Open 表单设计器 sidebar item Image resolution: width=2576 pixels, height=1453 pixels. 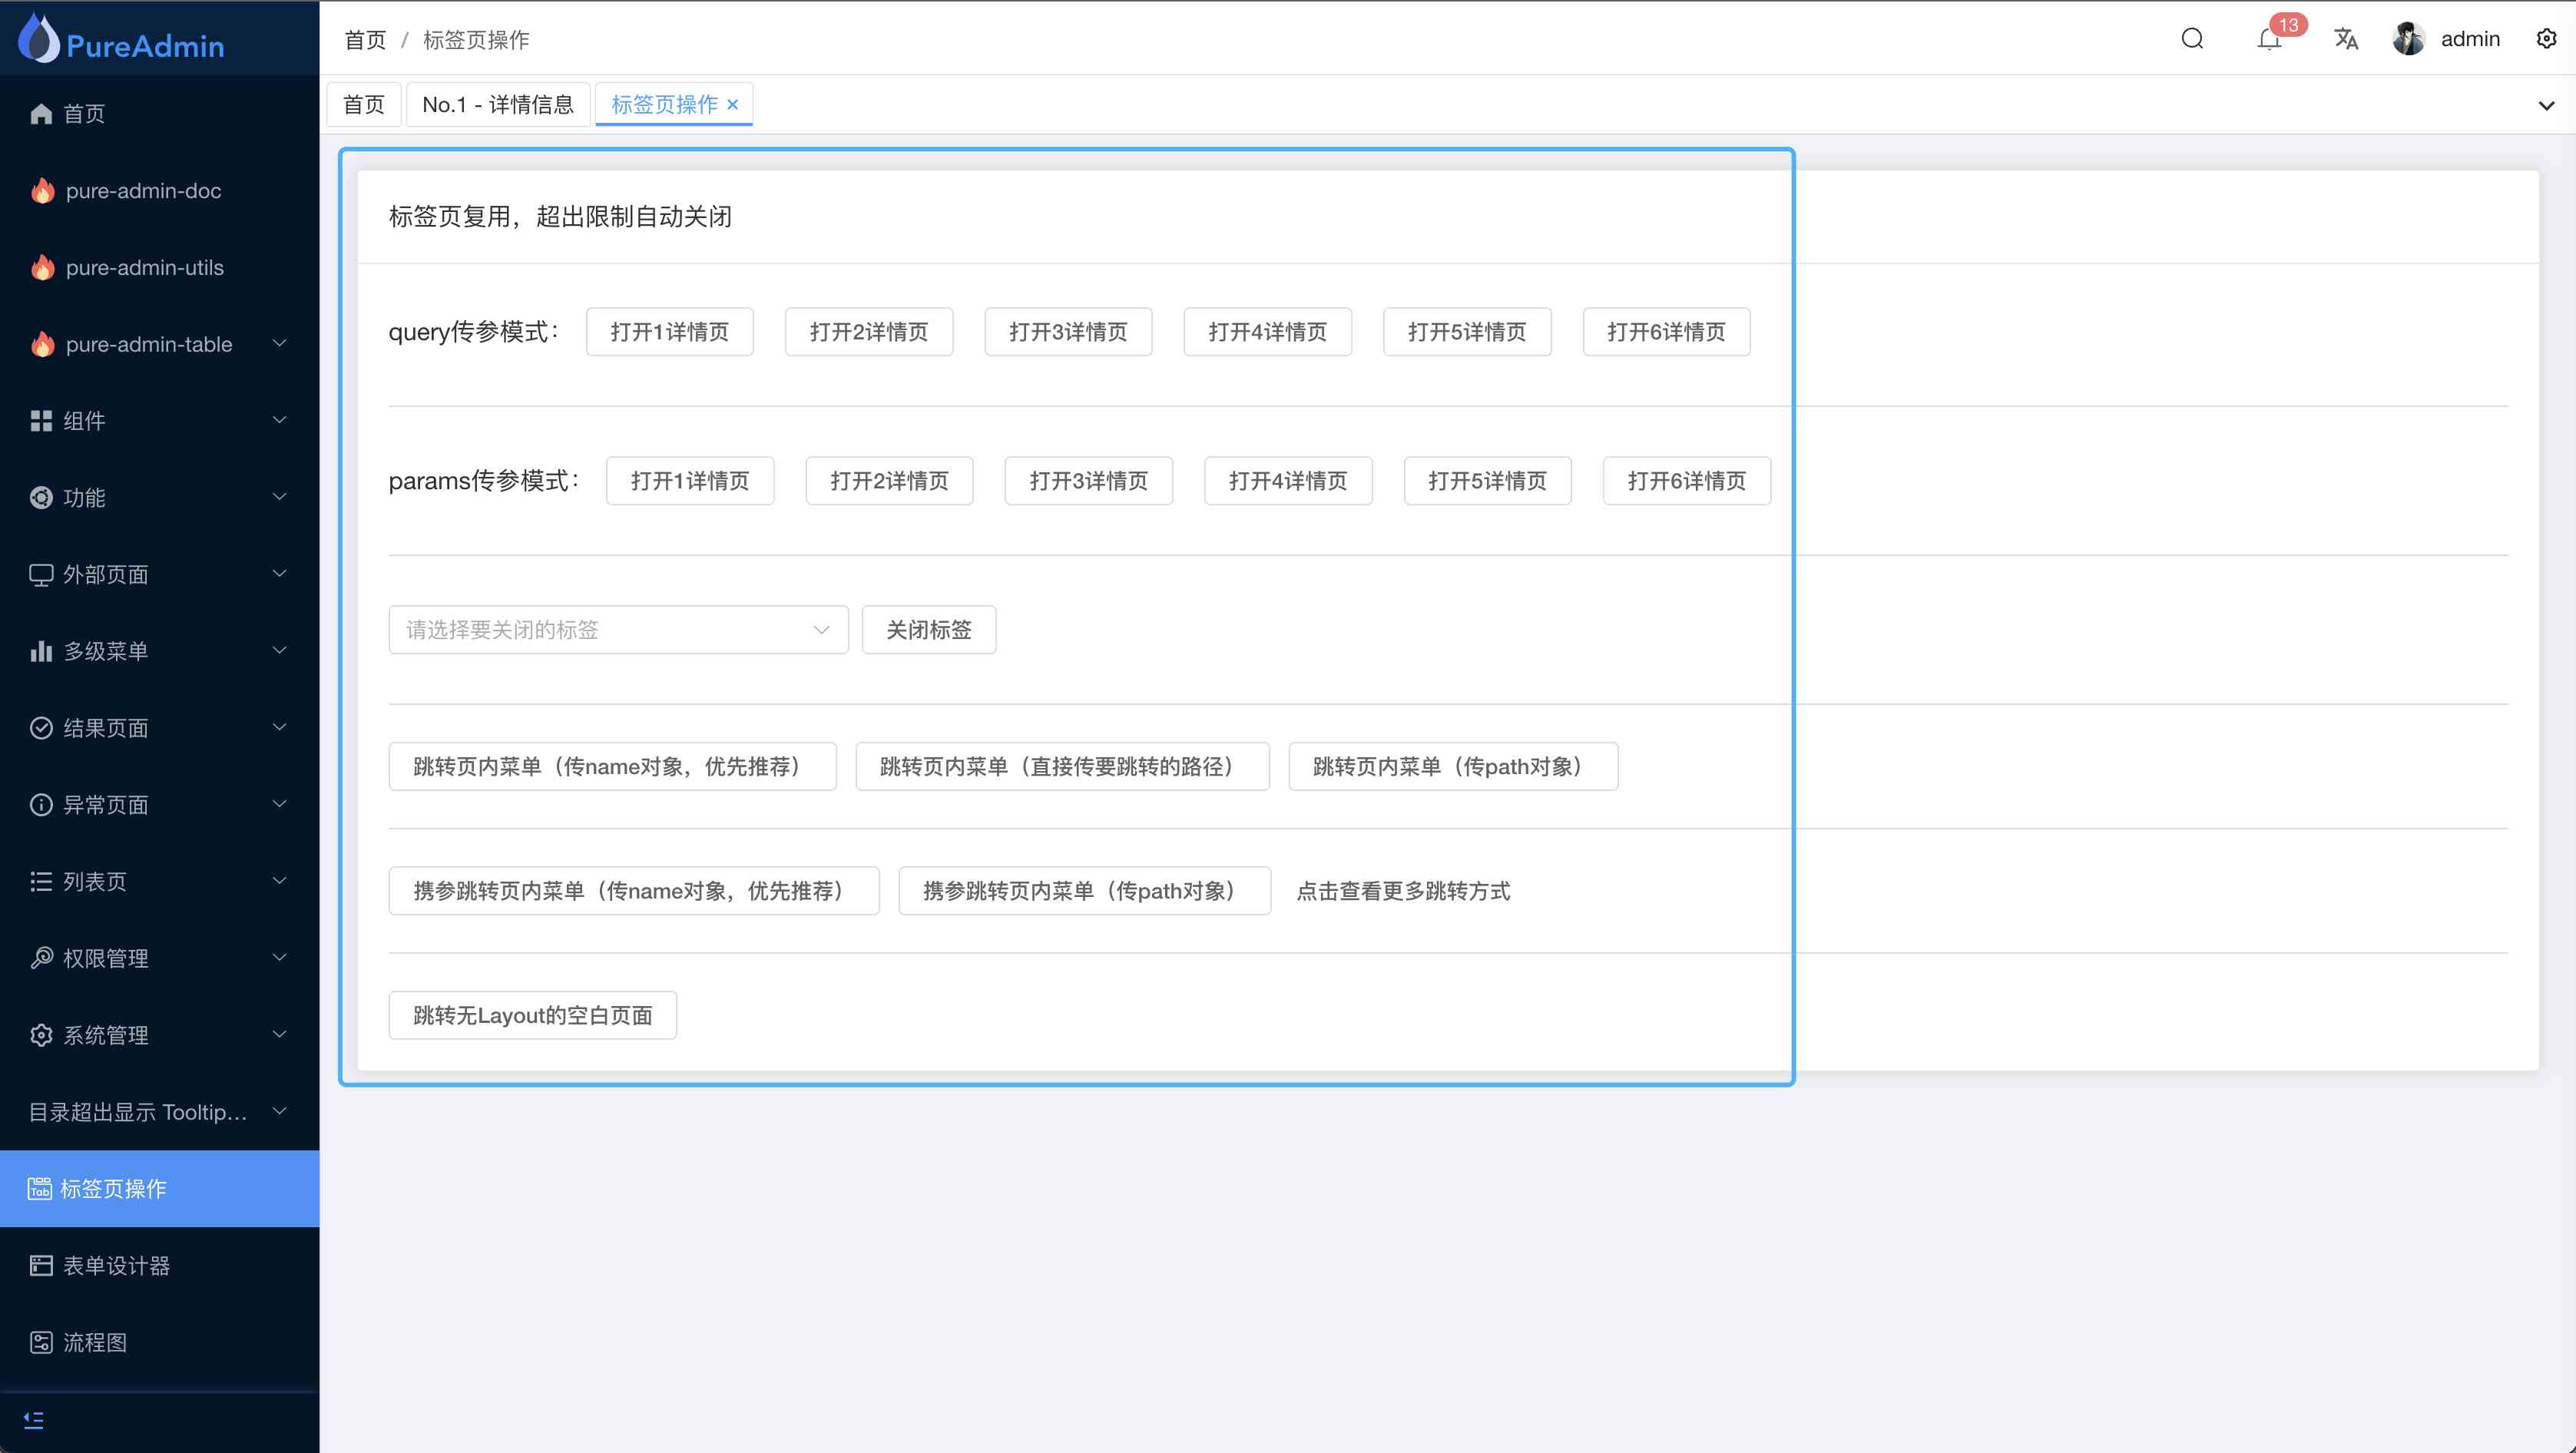(x=116, y=1265)
